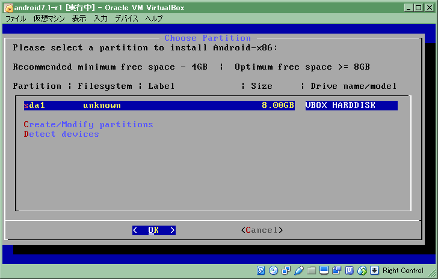Click the keyboard capture down-arrow icon

(375, 271)
